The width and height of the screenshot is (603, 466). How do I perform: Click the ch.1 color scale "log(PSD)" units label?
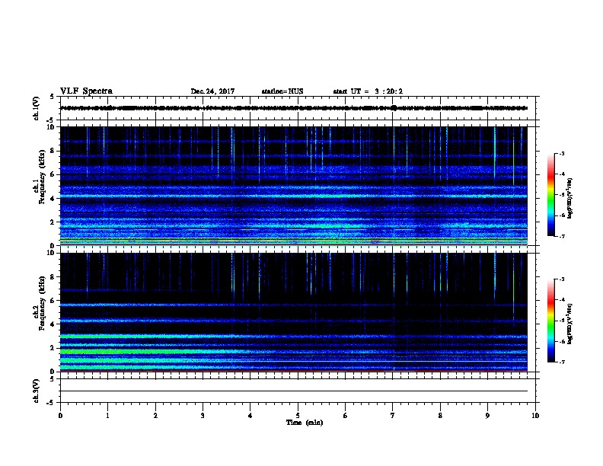(569, 198)
